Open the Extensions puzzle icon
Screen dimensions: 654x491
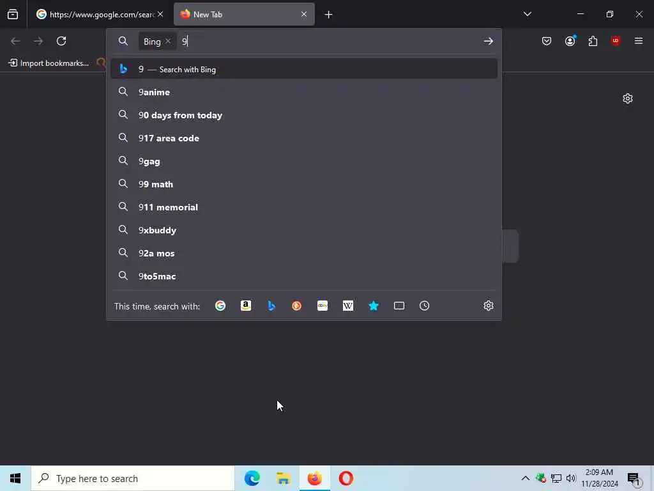click(593, 41)
